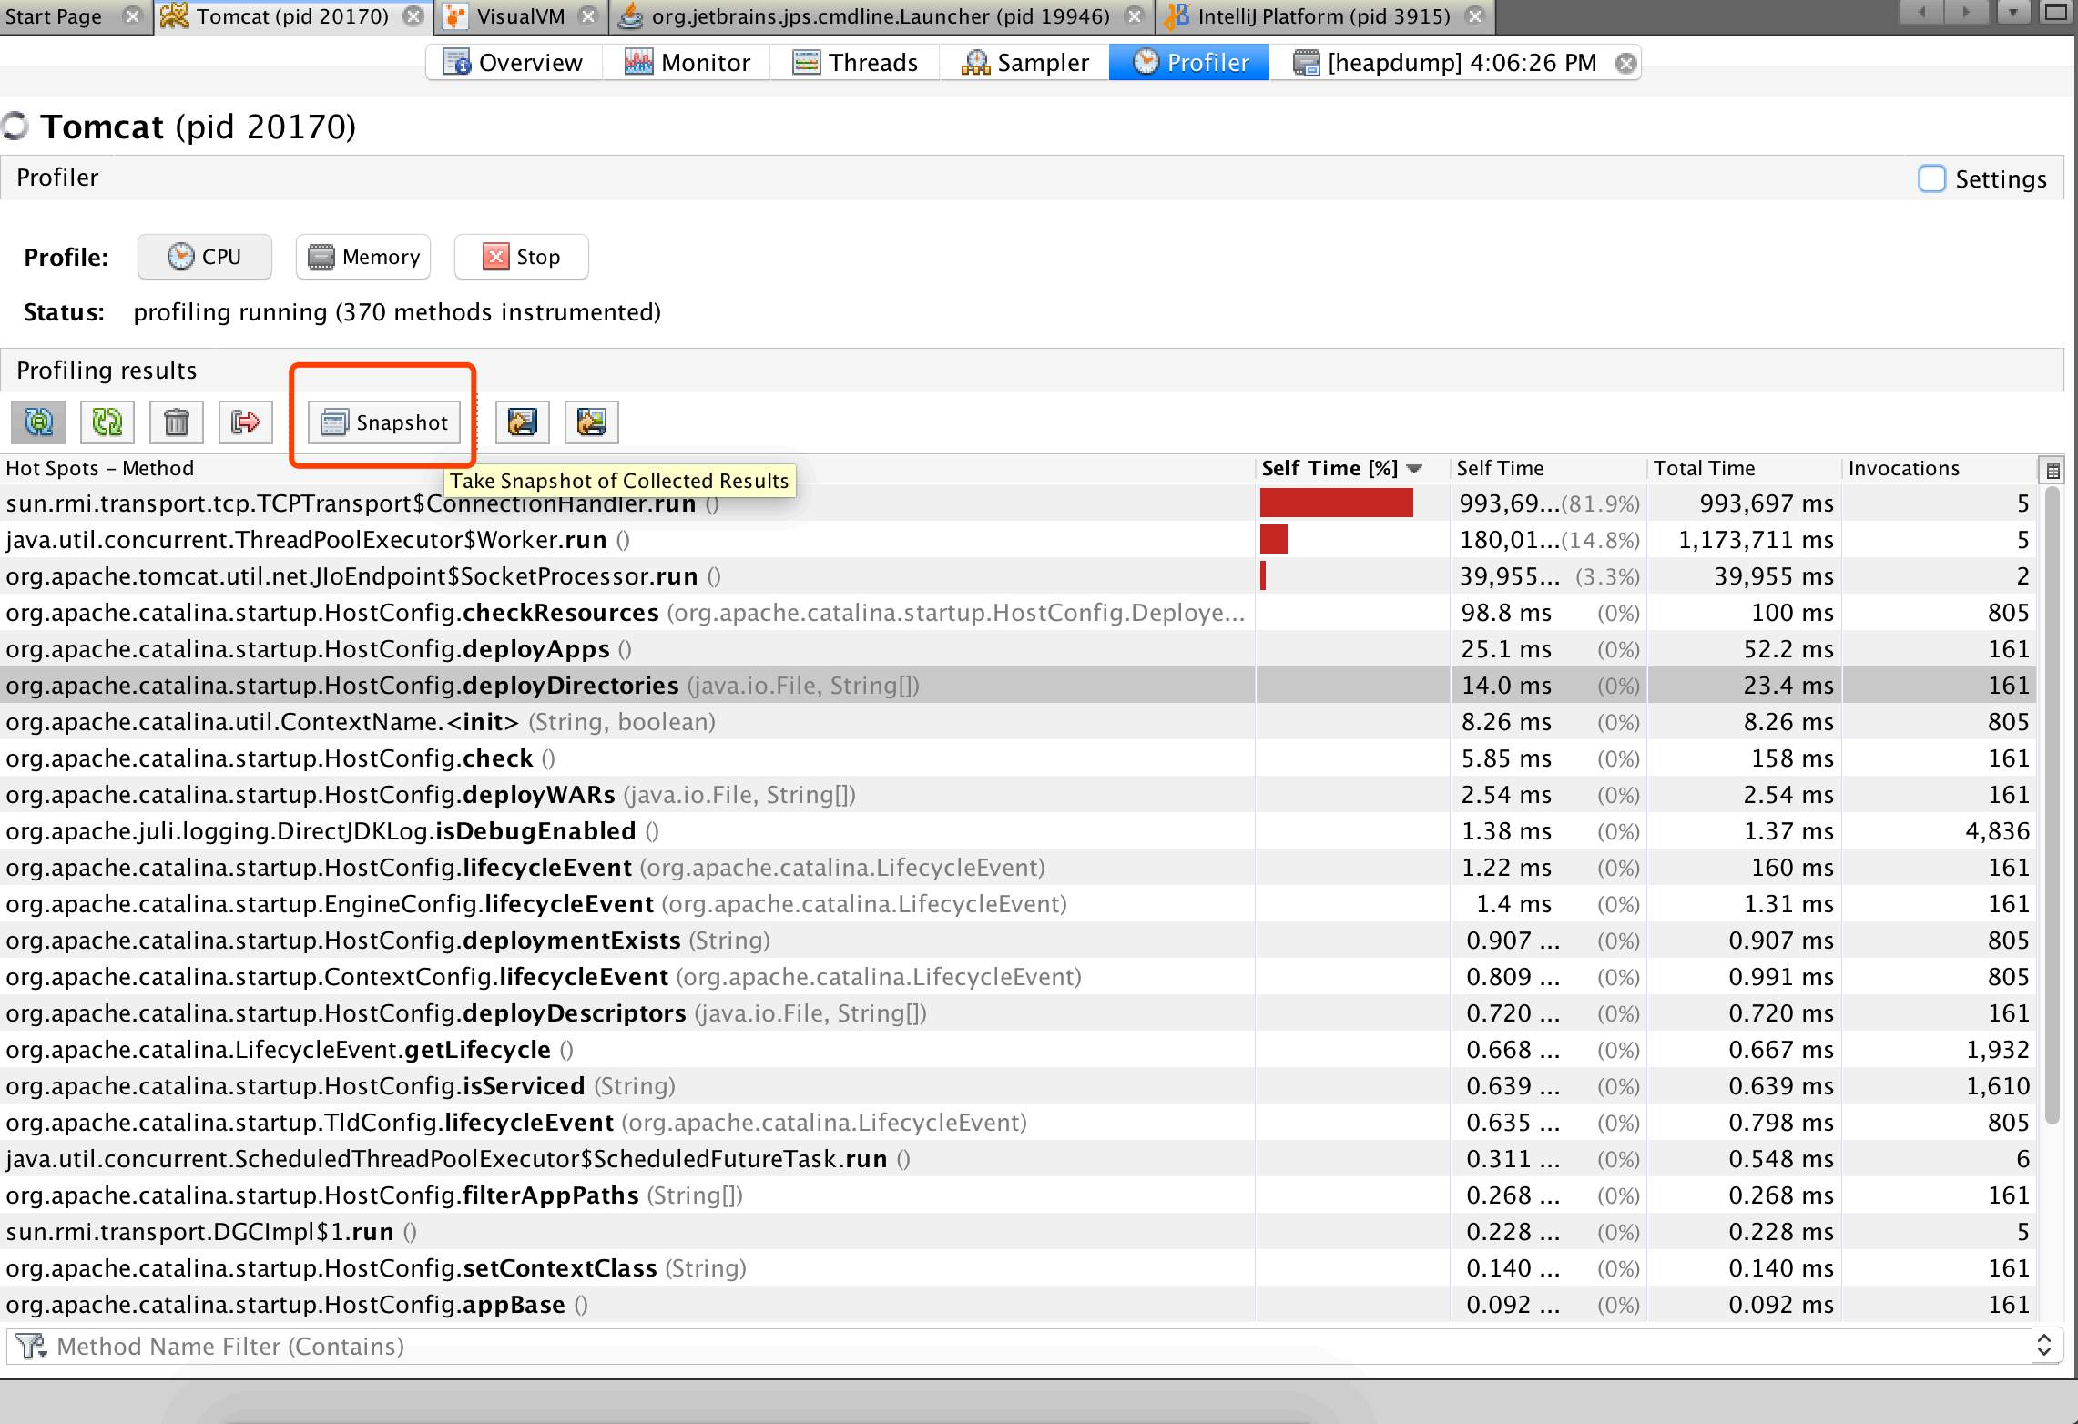Close the heapdump 4:06:26 PM tab
Screen dimensions: 2078x1424
(x=1625, y=63)
